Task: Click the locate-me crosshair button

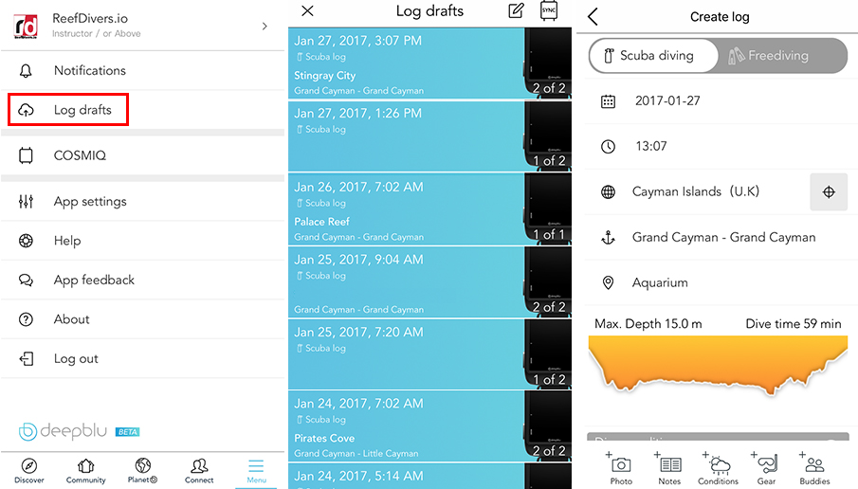Action: coord(829,192)
